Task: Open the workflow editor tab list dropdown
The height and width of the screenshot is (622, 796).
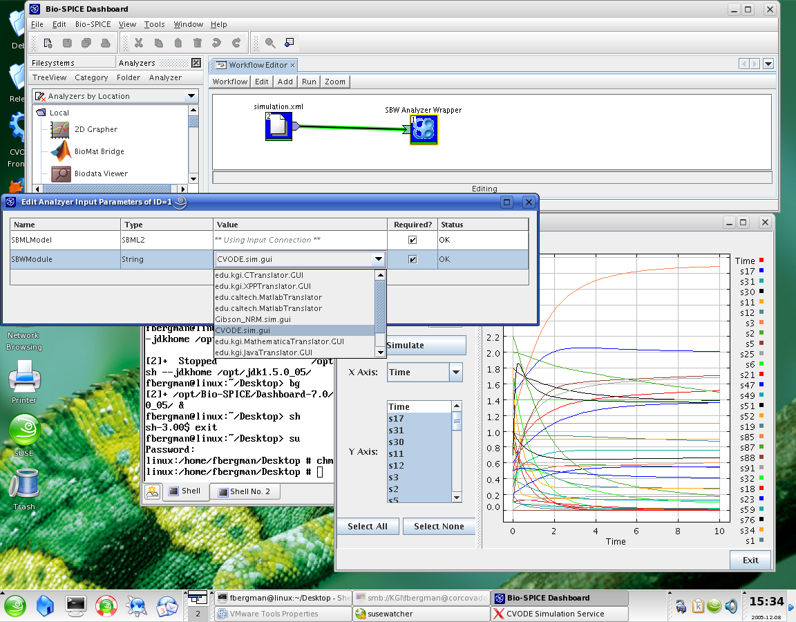Action: coord(768,64)
